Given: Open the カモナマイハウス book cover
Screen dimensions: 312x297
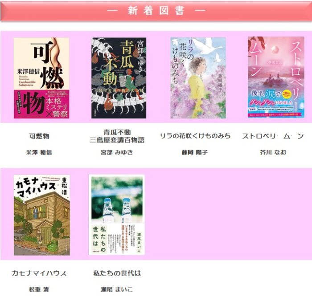Looking at the screenshot, I should (42, 215).
